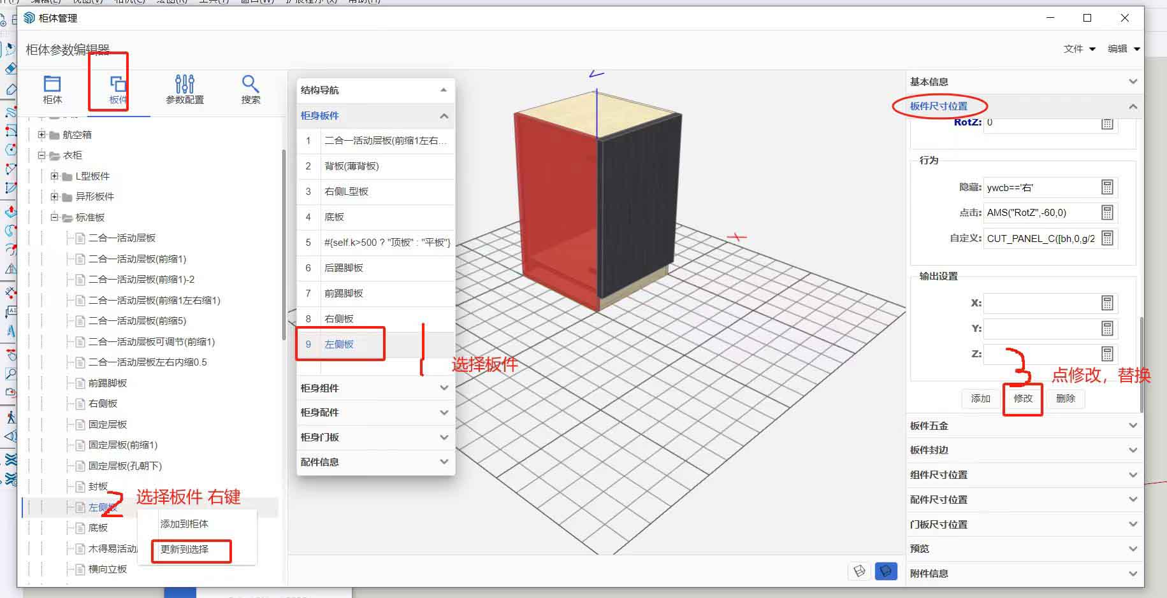Expand the 柜身组件 section

[x=375, y=388]
